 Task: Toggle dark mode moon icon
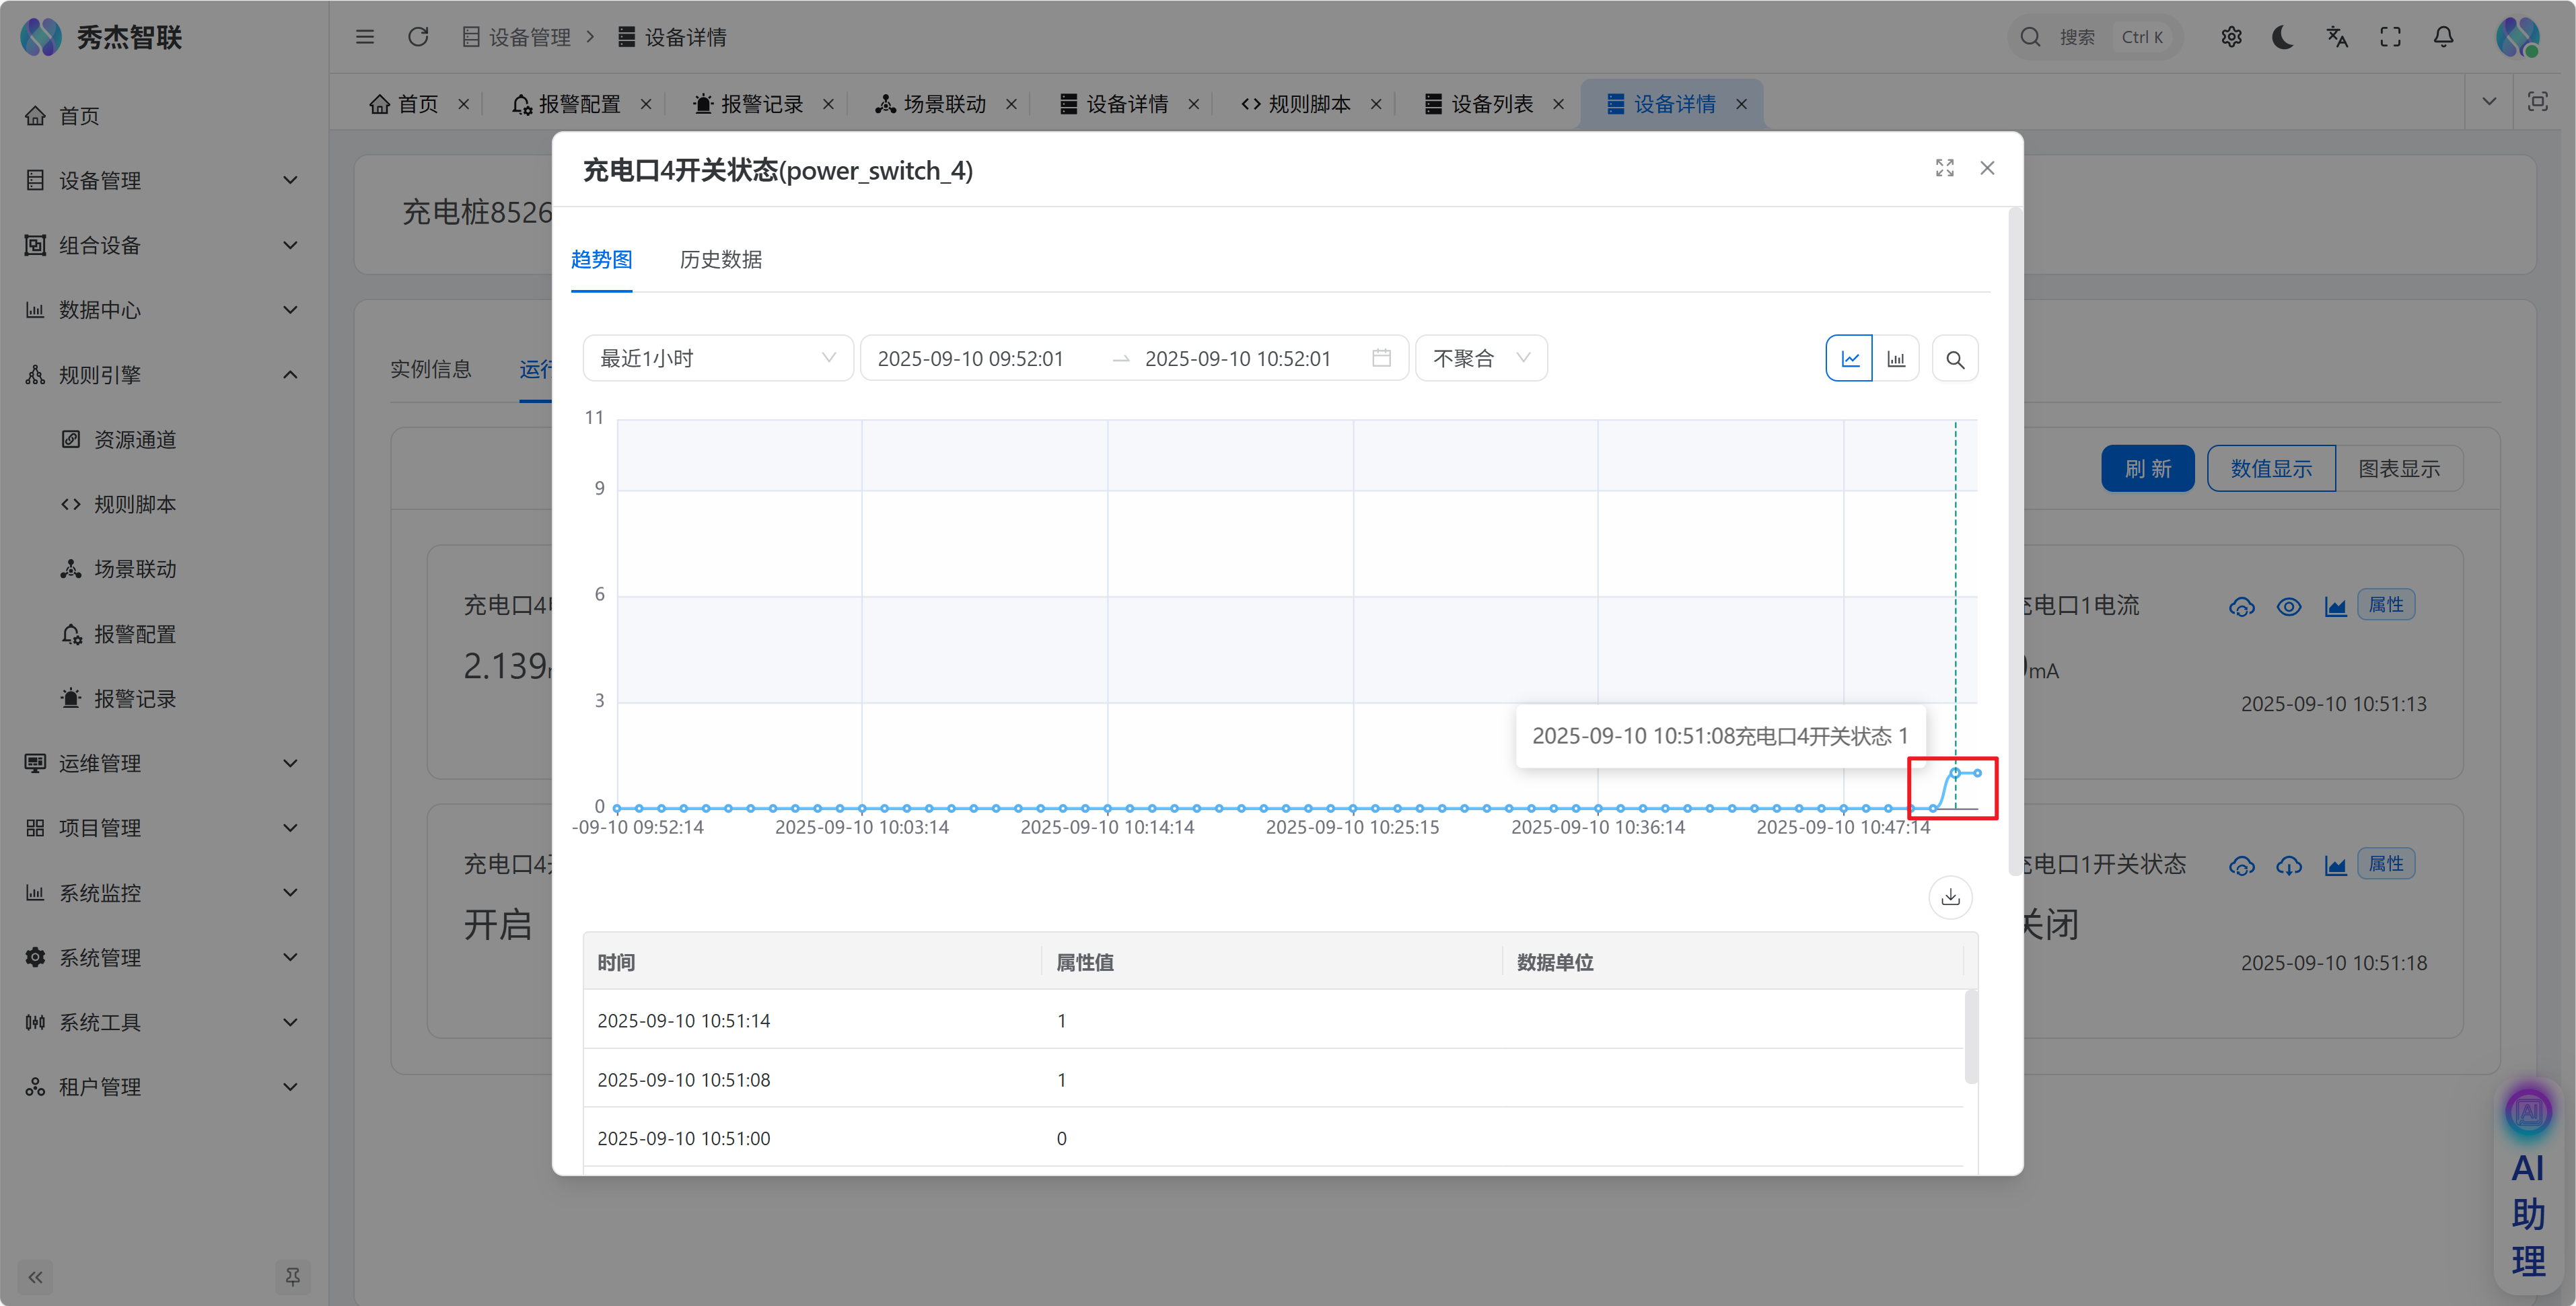[2283, 37]
